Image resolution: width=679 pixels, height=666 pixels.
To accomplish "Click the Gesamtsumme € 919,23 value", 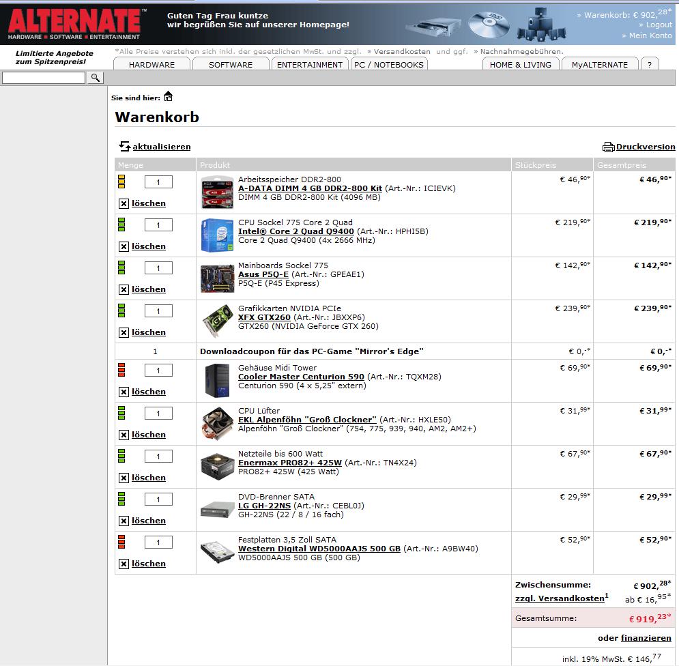I will (x=650, y=618).
